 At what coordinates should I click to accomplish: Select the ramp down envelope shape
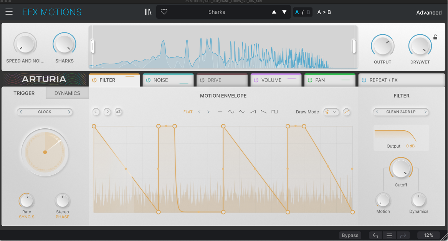pyautogui.click(x=263, y=111)
